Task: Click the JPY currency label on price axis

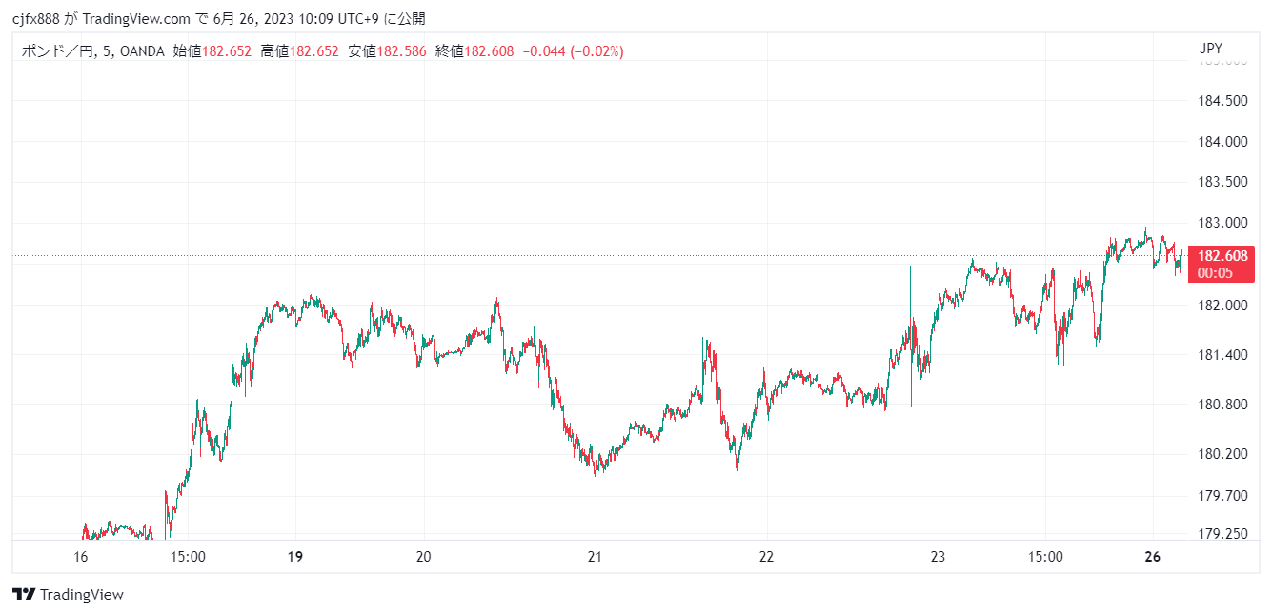Action: pyautogui.click(x=1210, y=49)
